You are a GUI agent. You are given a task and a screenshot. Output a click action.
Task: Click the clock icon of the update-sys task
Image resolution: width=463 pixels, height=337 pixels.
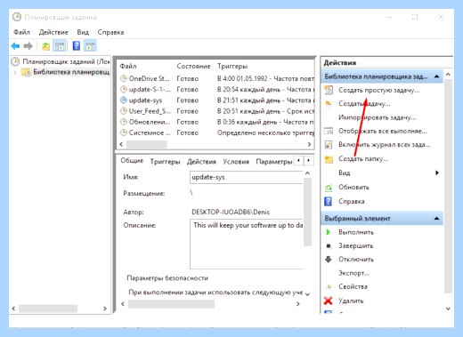(124, 100)
